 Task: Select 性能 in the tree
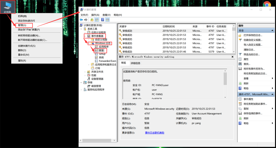(x=94, y=75)
